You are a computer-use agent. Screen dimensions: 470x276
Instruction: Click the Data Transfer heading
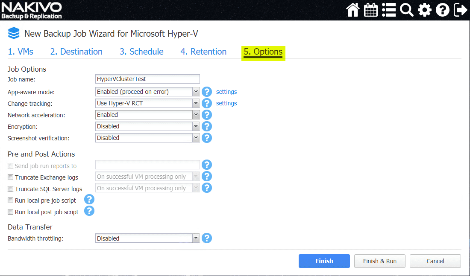pyautogui.click(x=30, y=227)
